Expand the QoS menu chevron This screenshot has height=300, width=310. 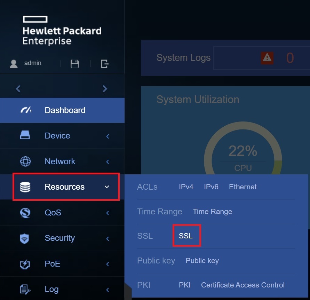click(x=108, y=213)
